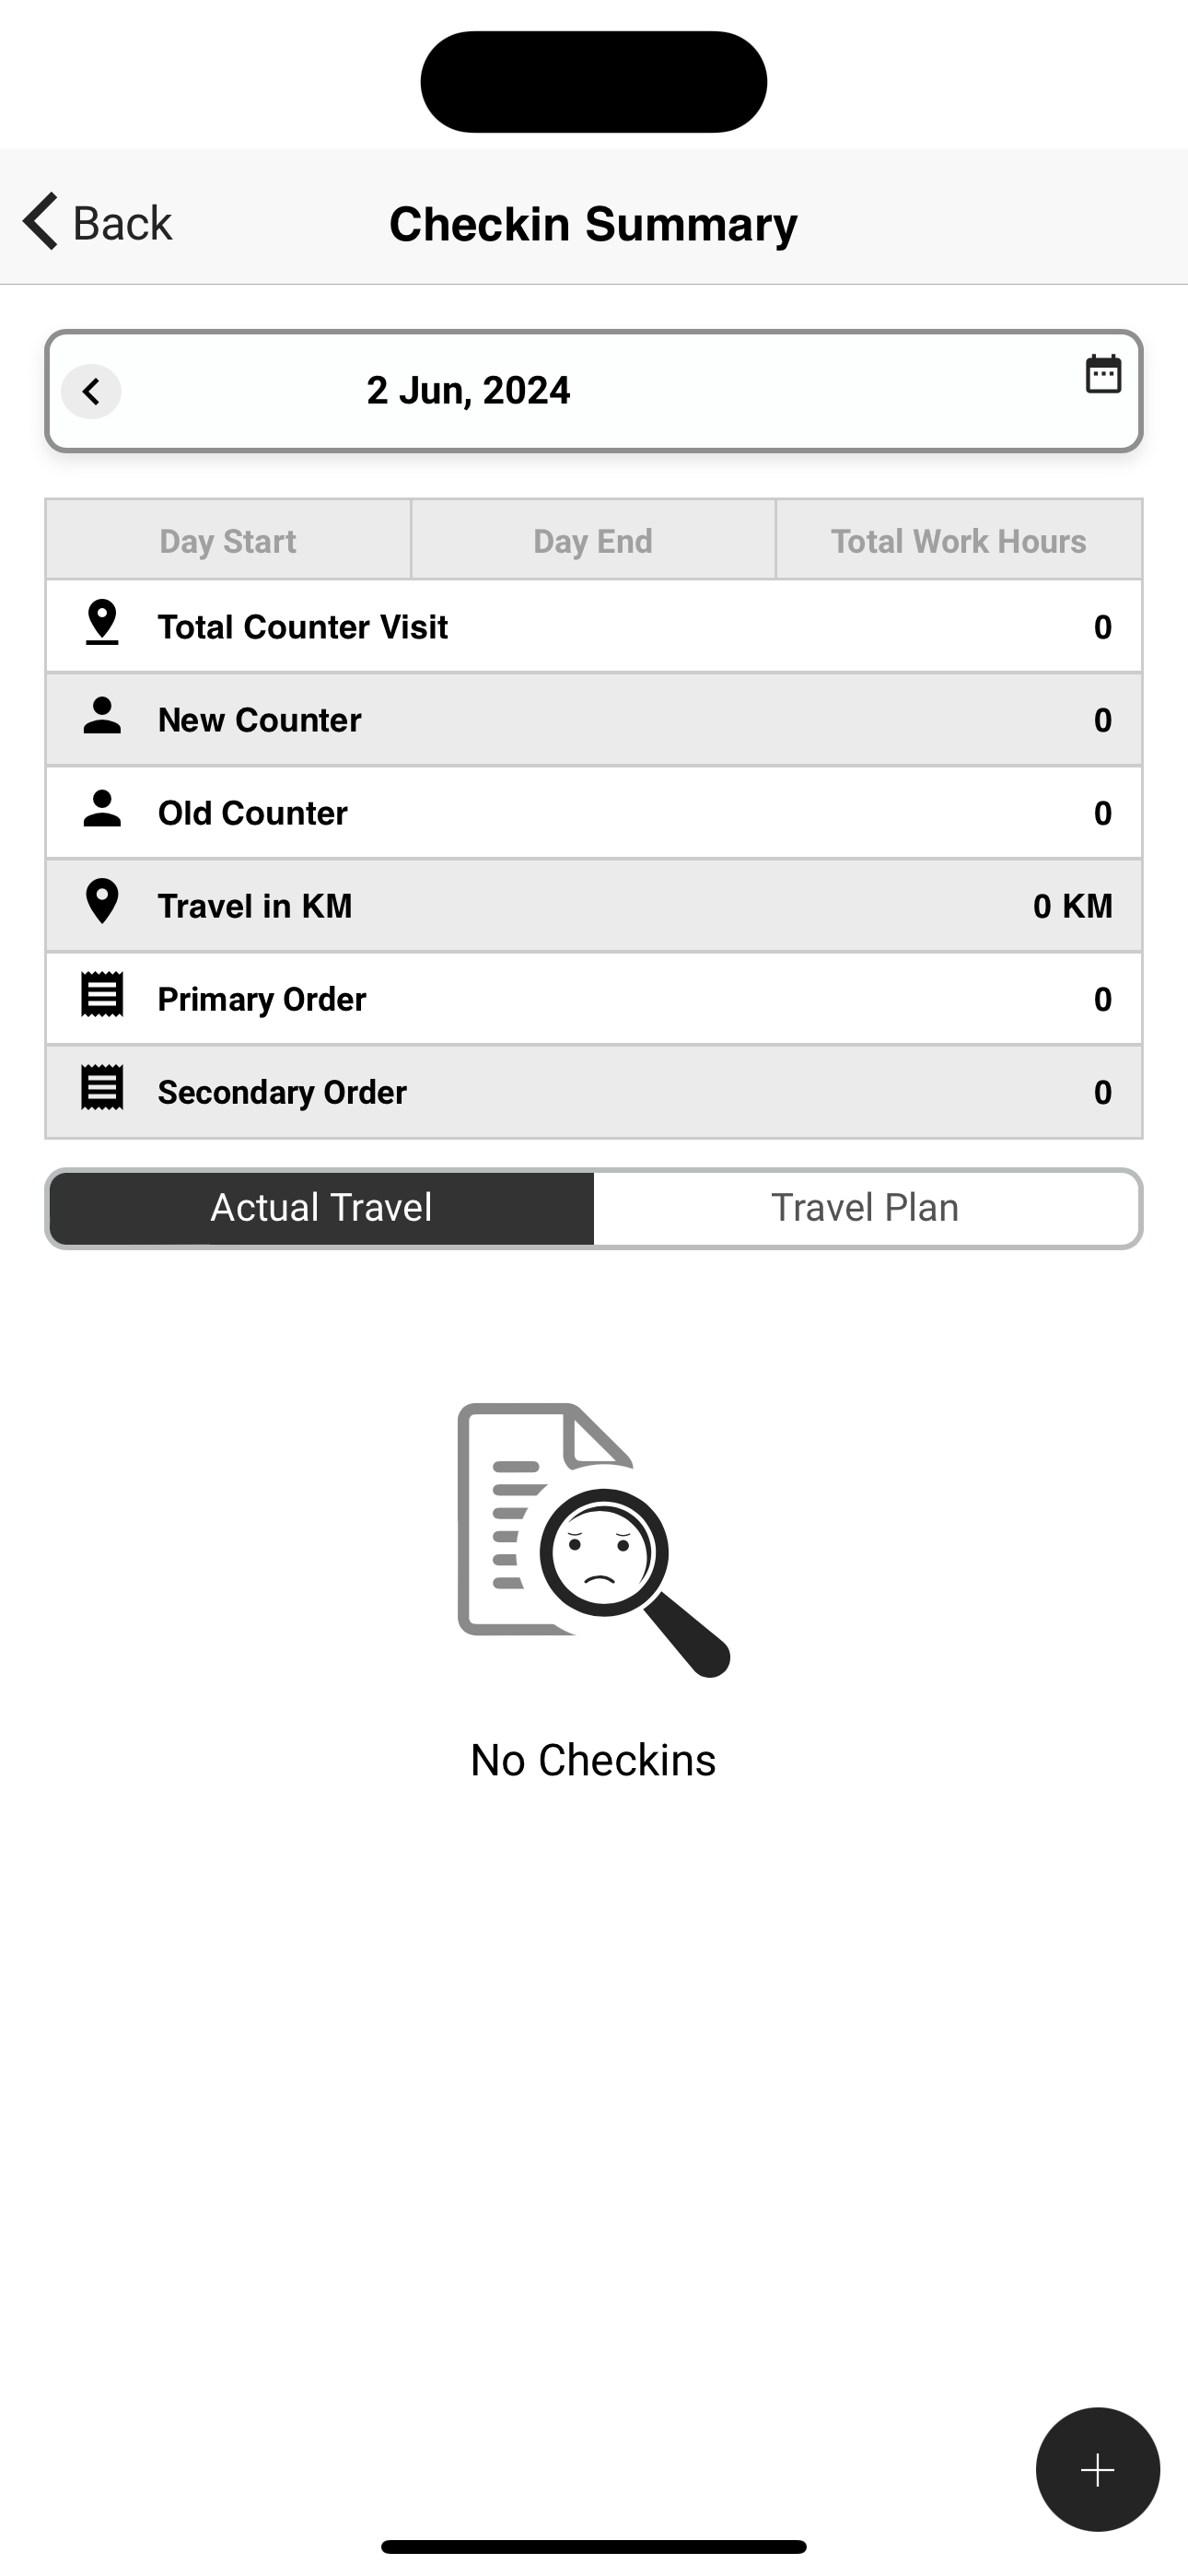Tap the Primary Order receipt icon

(x=102, y=995)
